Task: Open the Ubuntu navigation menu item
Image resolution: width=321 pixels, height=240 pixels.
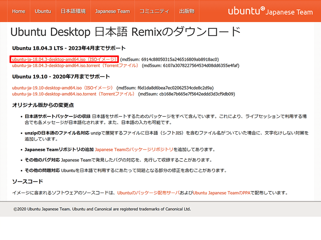Action: 43,11
